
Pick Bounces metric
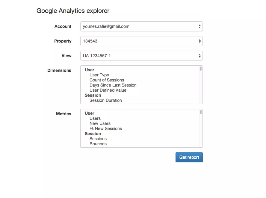coord(98,144)
